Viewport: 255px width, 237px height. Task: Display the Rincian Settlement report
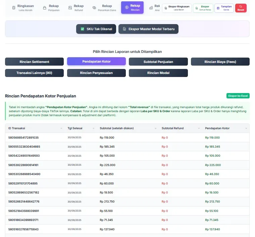pyautogui.click(x=34, y=62)
